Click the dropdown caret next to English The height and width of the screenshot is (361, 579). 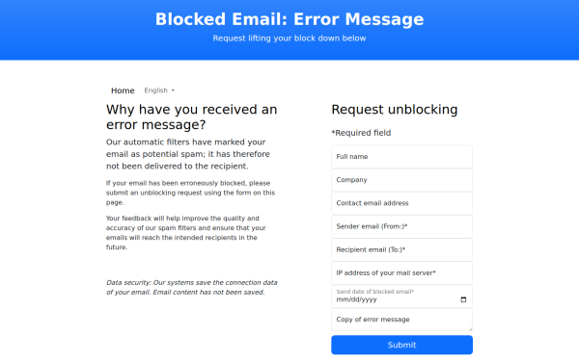coord(173,90)
